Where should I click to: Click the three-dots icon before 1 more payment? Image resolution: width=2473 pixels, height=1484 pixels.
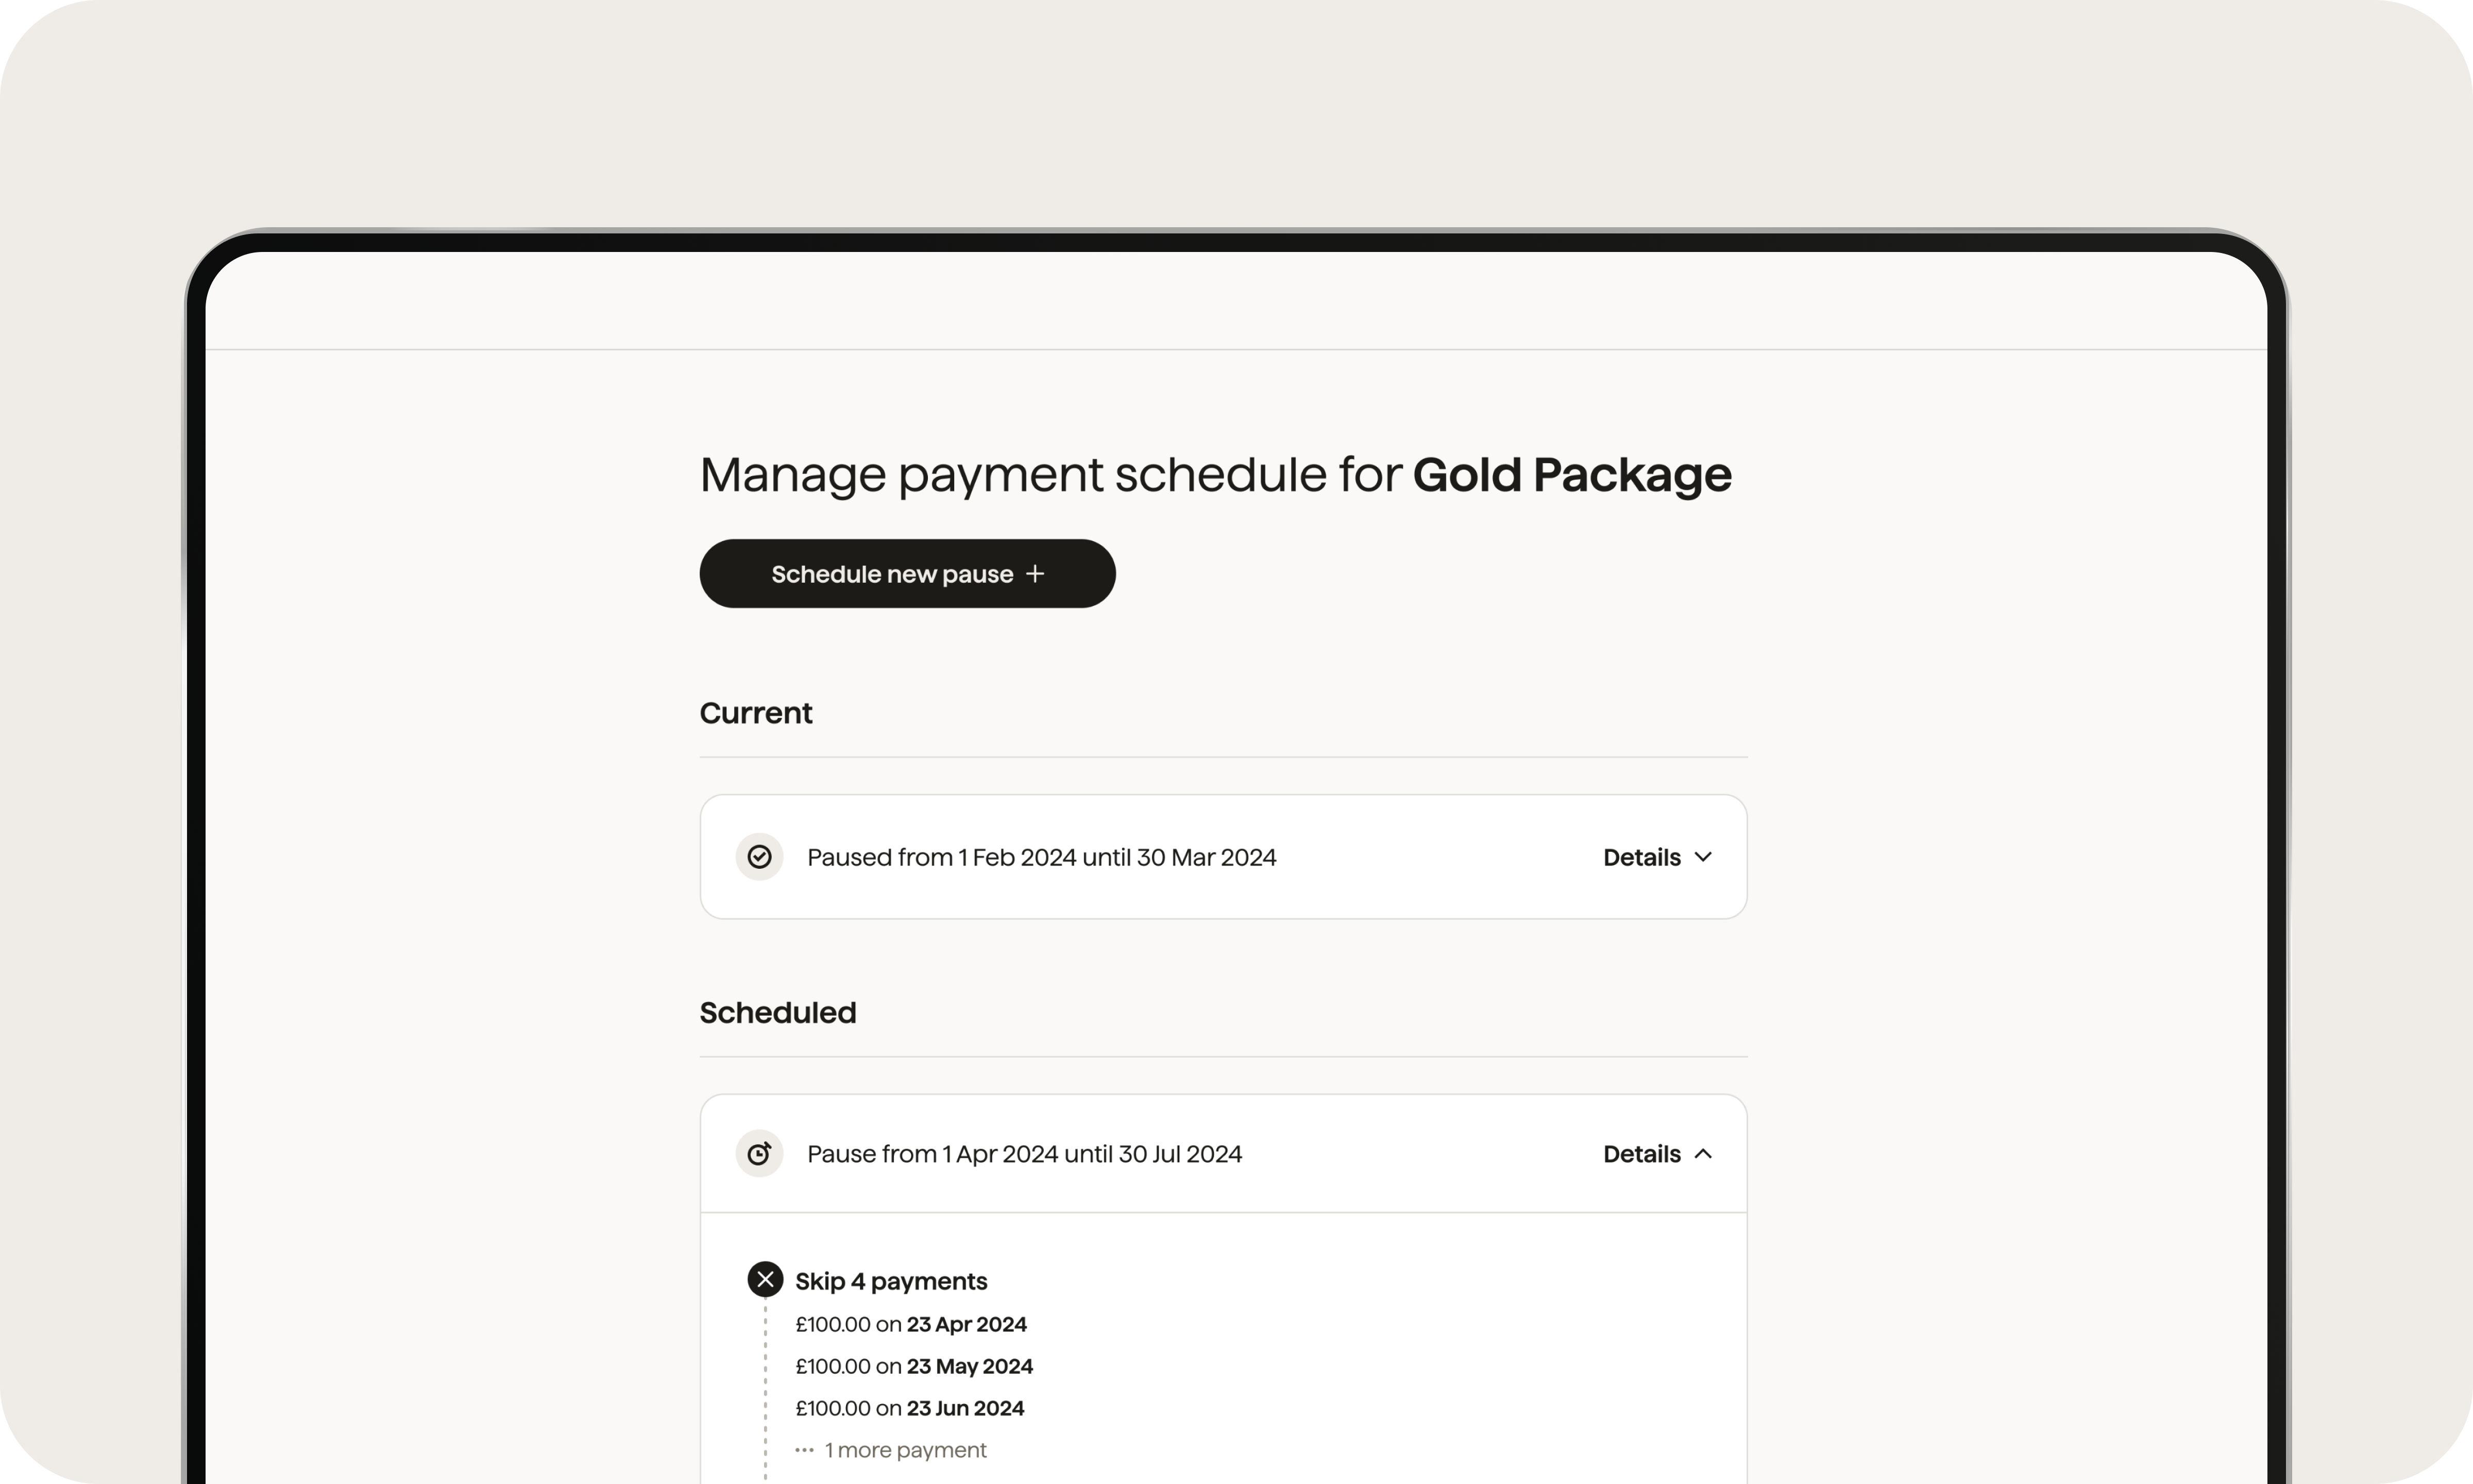[805, 1450]
